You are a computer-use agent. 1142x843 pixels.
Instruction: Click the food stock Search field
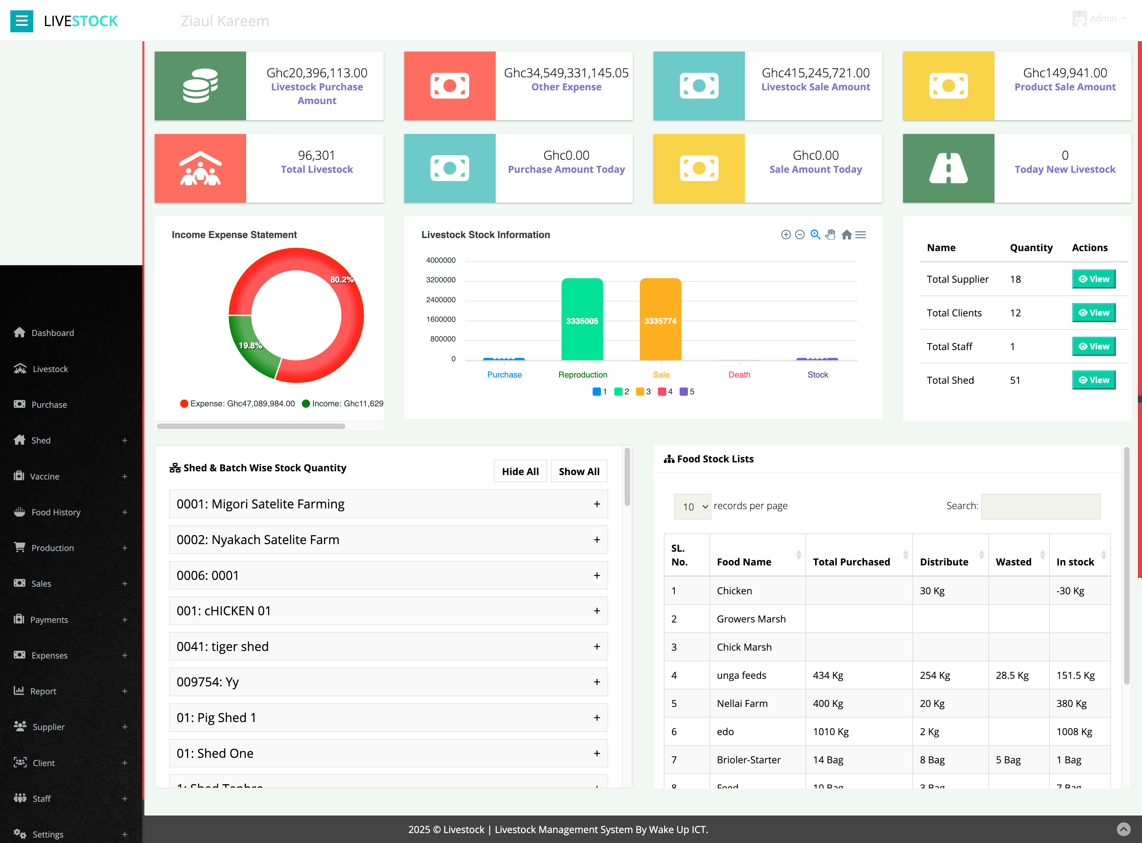[x=1040, y=506]
